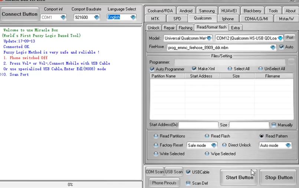The height and width of the screenshot is (188, 299).
Task: Switch to the Blackberry tab
Action: click(252, 11)
